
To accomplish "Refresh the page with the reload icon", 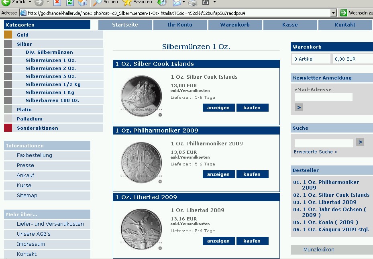I will [x=70, y=2].
